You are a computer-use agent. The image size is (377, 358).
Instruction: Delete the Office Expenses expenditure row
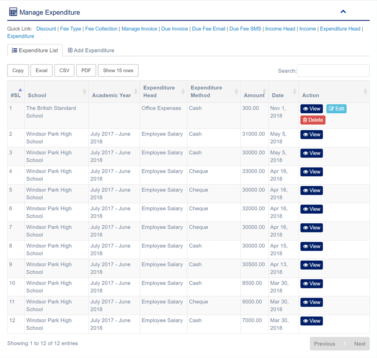(313, 120)
